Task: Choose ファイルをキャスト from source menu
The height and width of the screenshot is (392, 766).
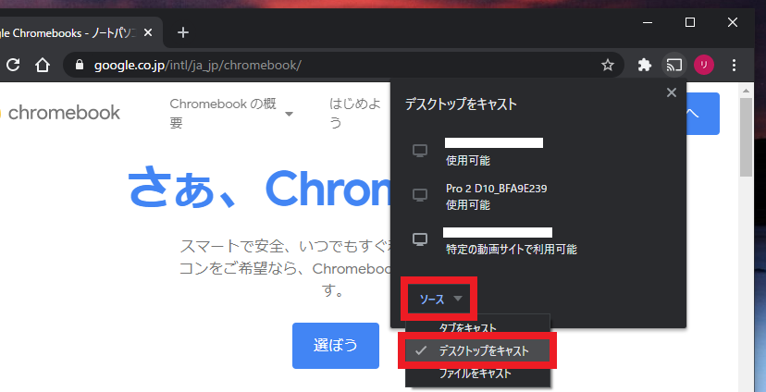Action: coord(475,374)
